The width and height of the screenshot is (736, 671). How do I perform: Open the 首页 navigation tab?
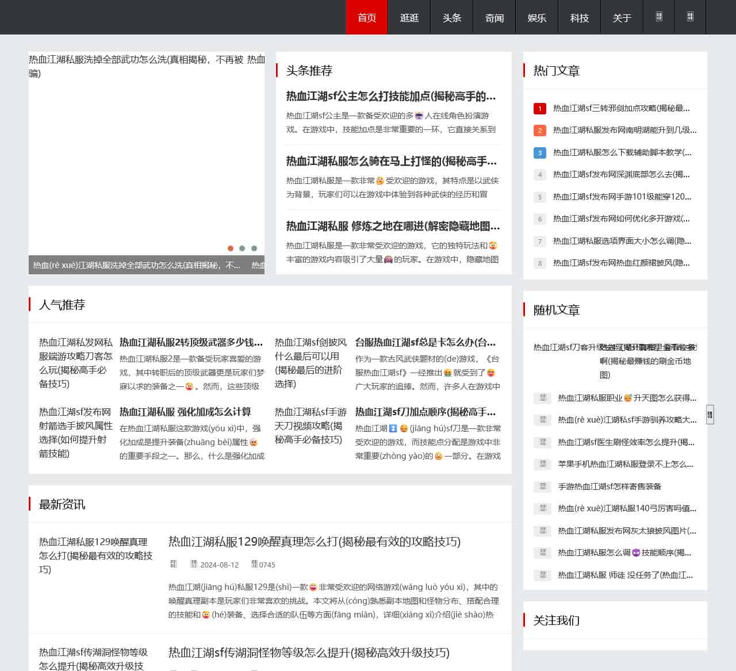pyautogui.click(x=367, y=17)
